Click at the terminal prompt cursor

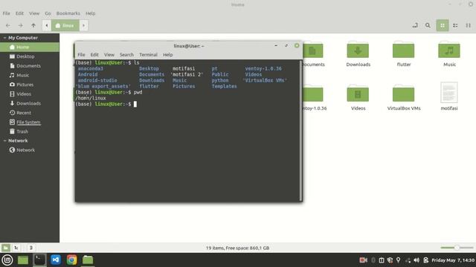tap(135, 104)
